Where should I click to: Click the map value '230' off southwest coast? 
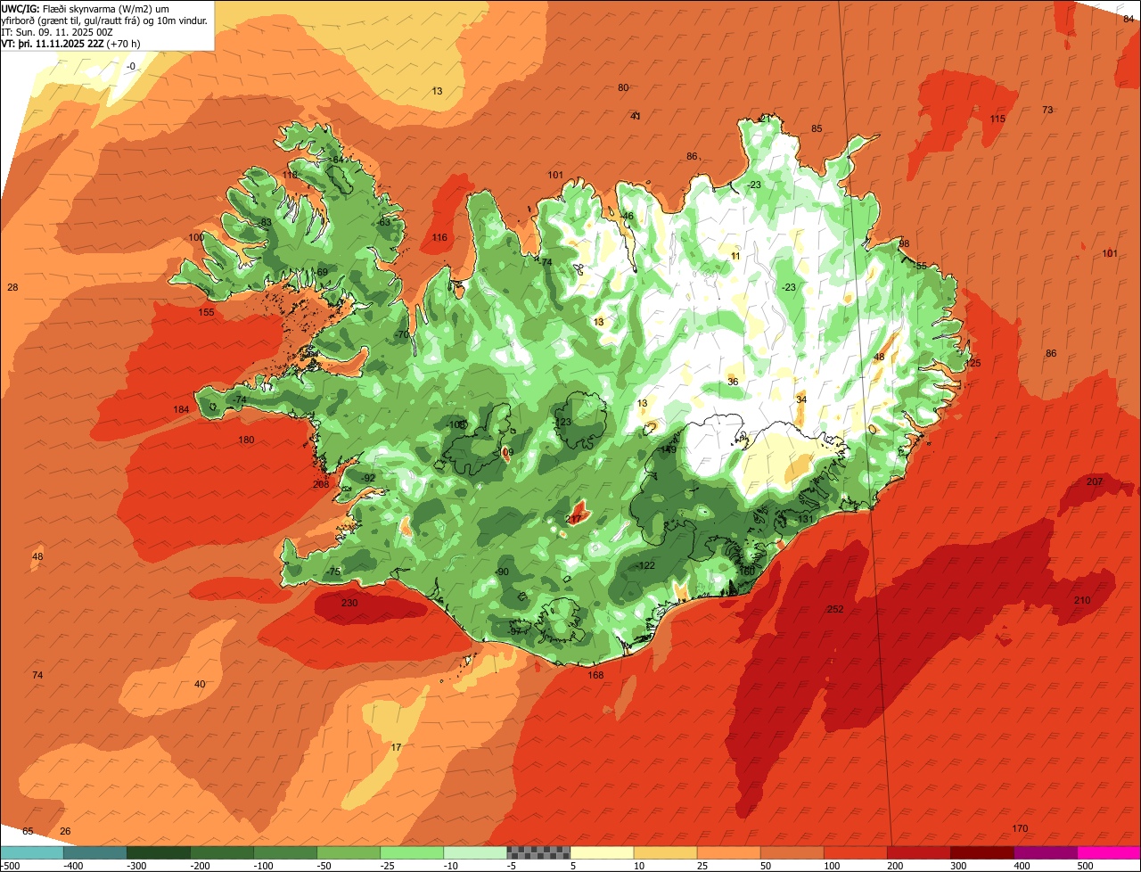[x=349, y=603]
